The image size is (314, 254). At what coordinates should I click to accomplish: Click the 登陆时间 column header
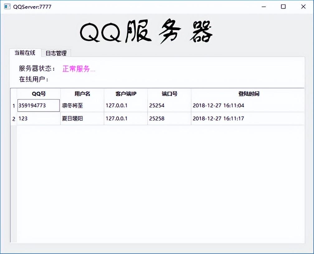click(x=248, y=94)
